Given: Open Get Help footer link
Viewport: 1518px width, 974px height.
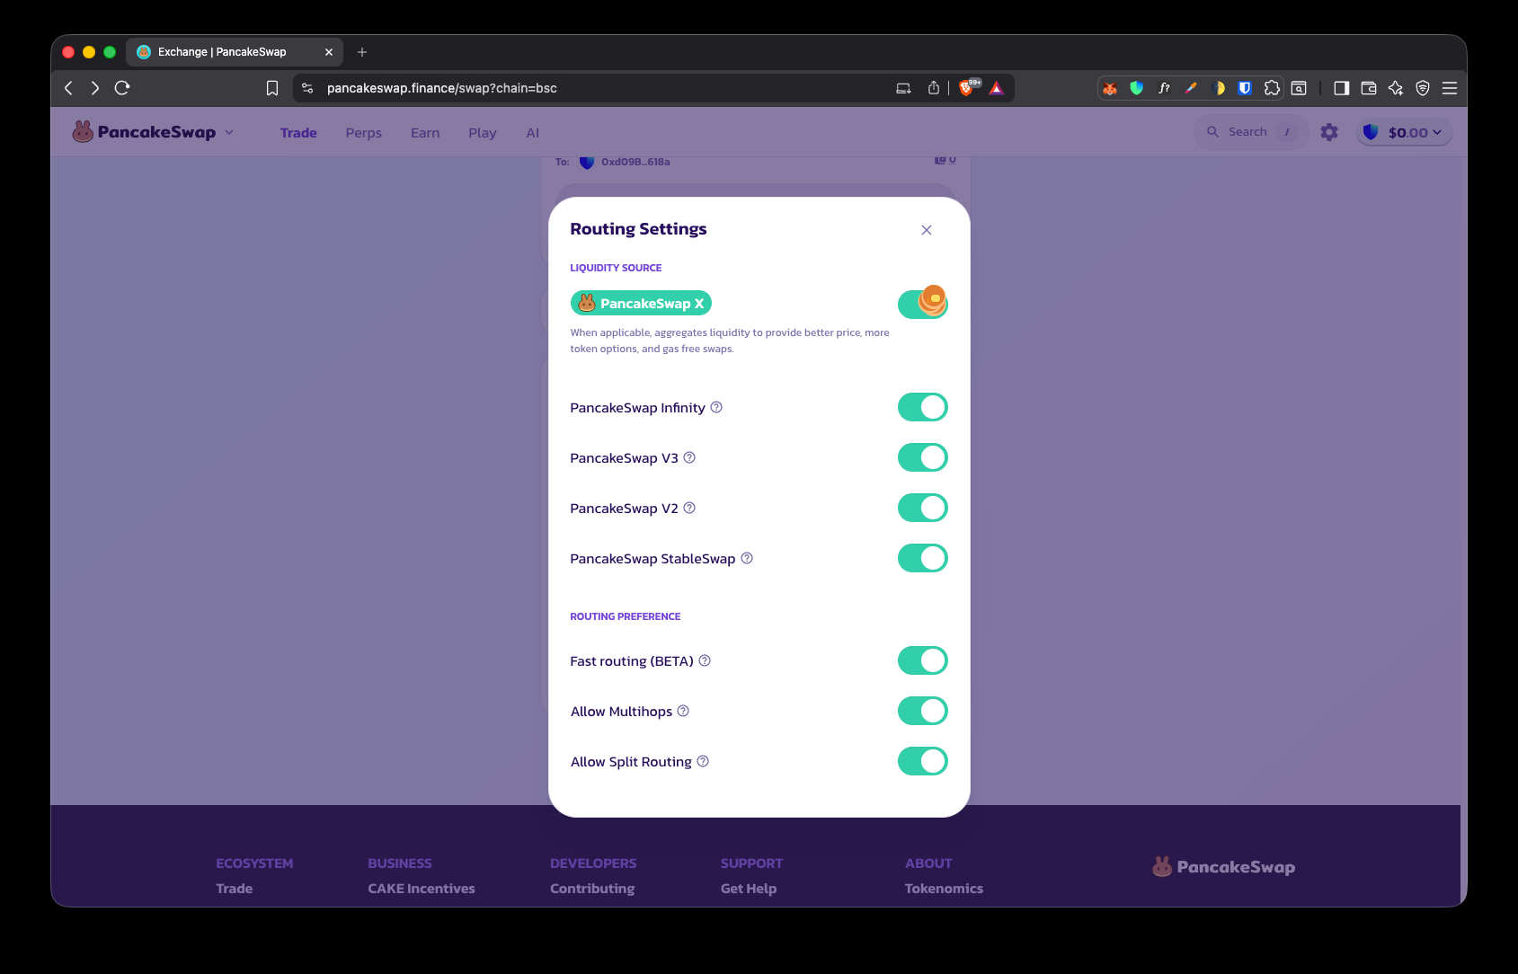Looking at the screenshot, I should click(x=749, y=889).
